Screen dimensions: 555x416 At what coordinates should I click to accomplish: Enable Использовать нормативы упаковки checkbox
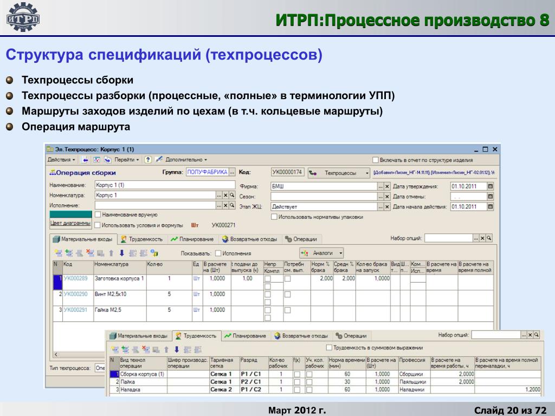click(x=274, y=217)
